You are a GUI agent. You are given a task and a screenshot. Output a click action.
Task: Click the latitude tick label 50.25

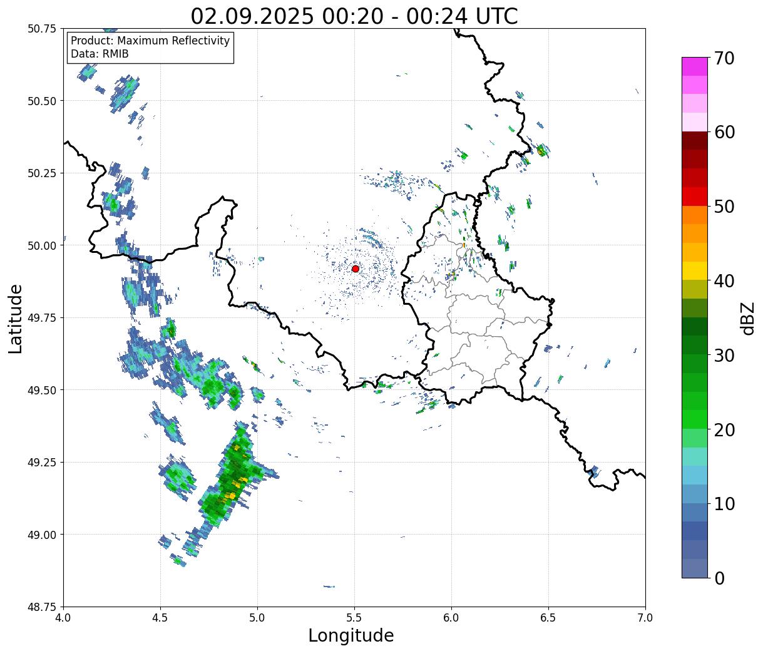42,173
